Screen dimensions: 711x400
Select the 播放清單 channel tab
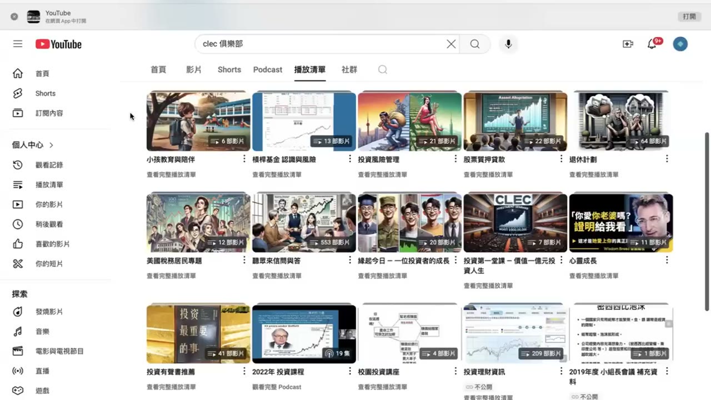point(310,69)
